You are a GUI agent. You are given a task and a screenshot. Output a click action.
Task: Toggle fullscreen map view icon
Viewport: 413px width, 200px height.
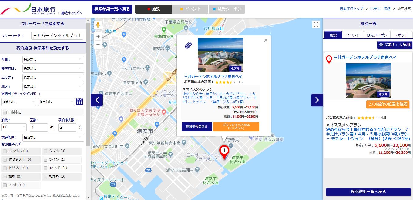[316, 25]
